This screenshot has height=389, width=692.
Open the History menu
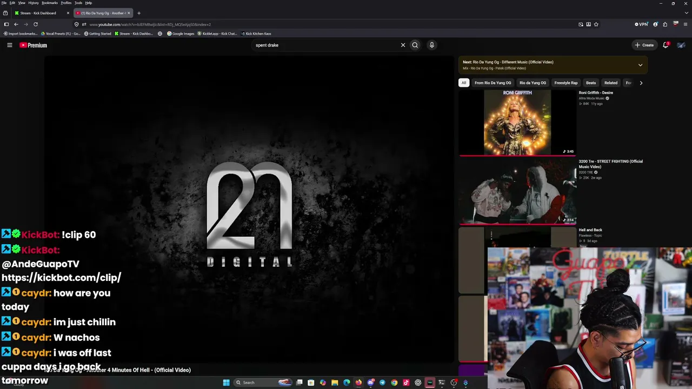34,3
